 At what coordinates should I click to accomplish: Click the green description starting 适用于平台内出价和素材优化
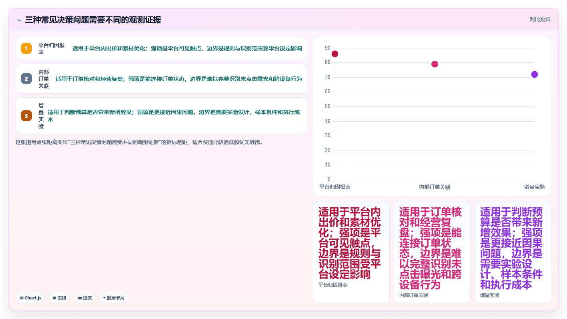coord(187,48)
